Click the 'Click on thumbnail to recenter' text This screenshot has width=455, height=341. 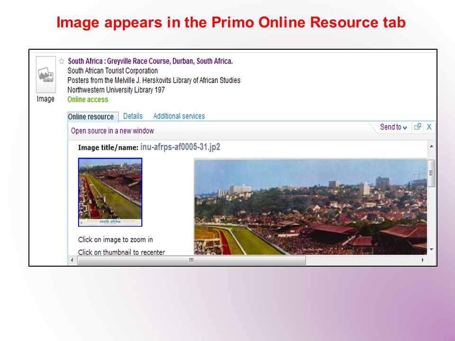point(122,252)
